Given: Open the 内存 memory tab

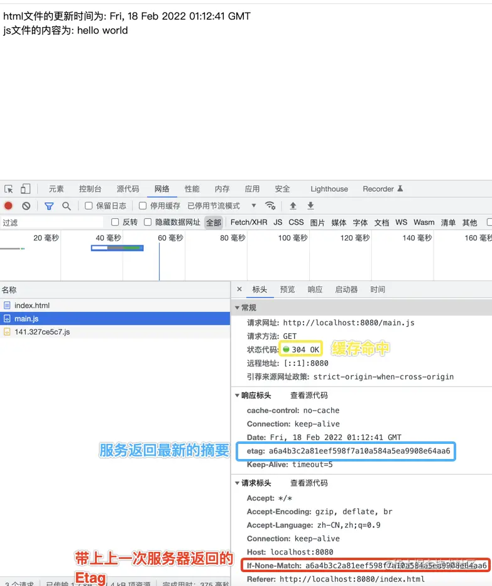Looking at the screenshot, I should 222,189.
